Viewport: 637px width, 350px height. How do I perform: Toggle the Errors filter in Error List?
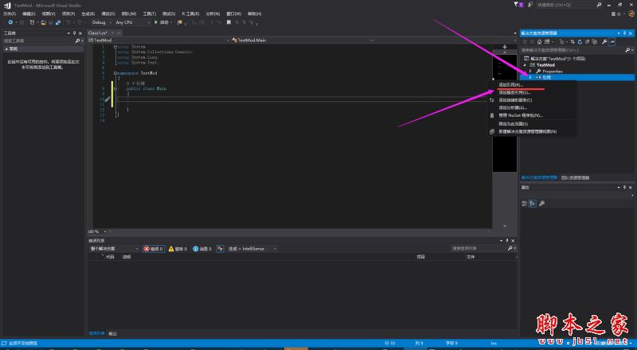153,249
